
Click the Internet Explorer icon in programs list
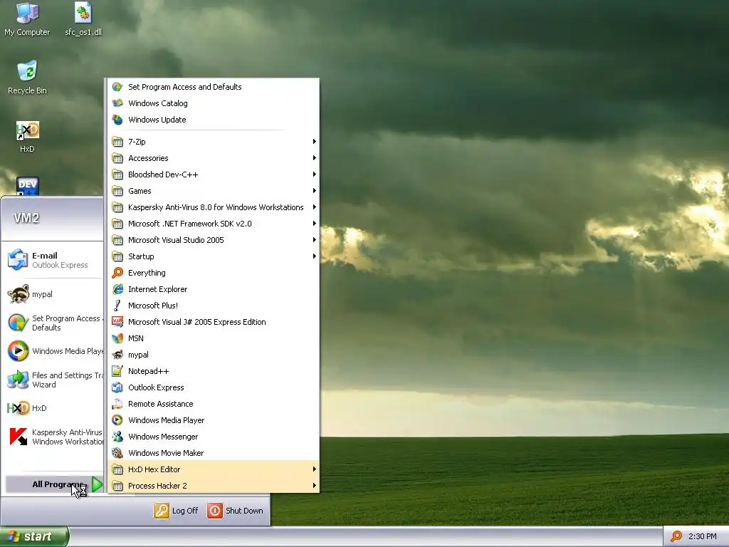click(117, 289)
